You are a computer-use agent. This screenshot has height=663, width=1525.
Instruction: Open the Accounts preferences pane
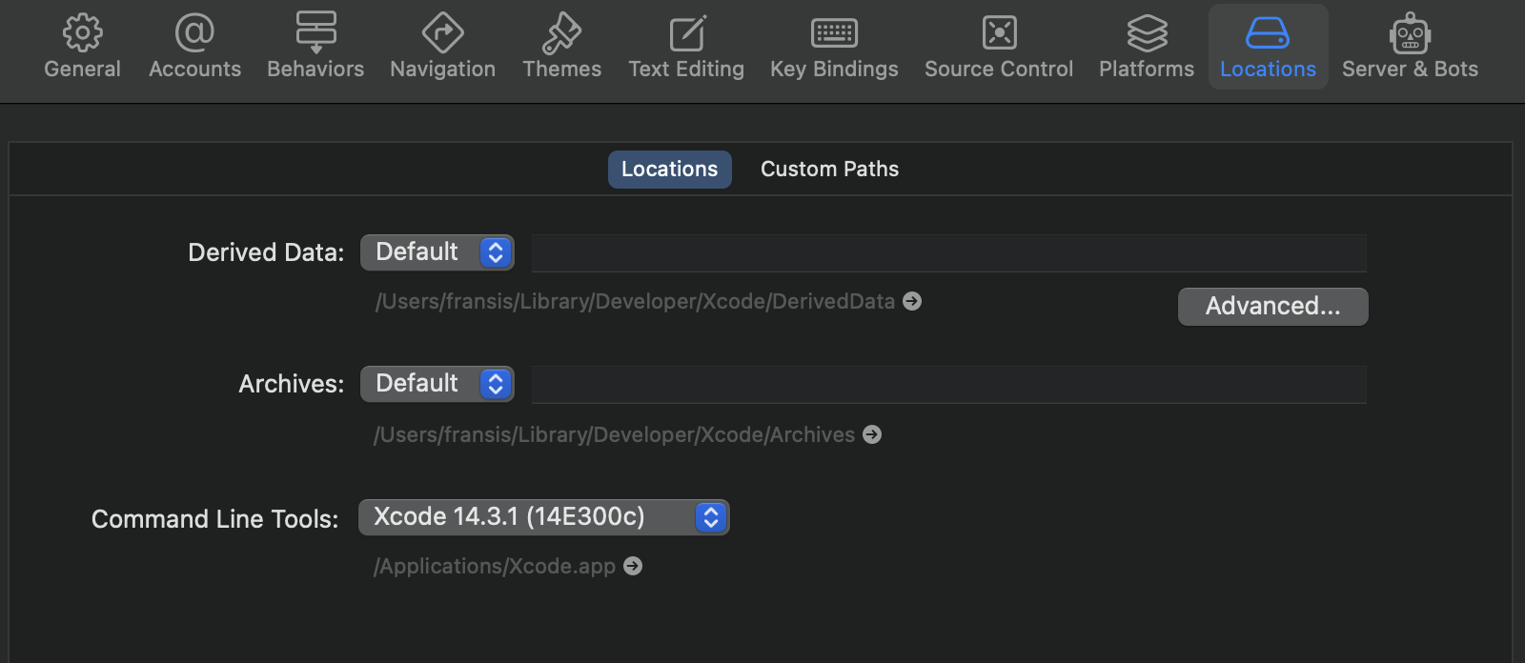coord(194,47)
